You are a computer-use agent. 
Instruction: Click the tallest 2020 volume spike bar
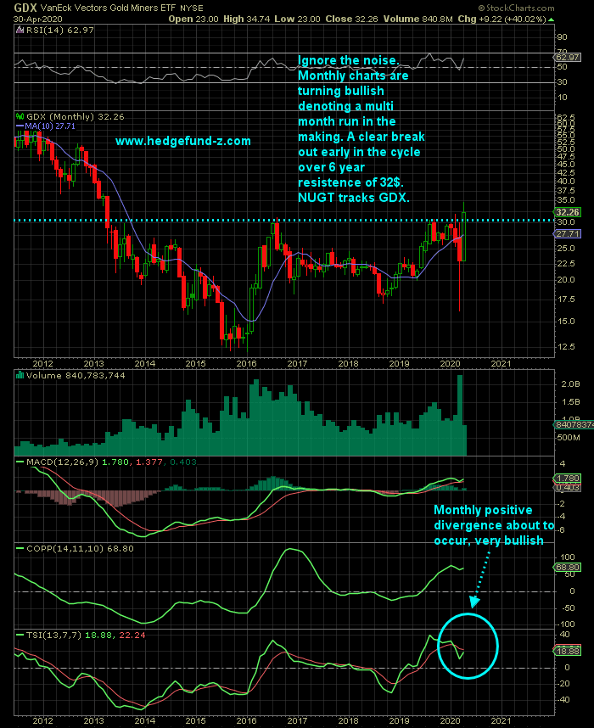click(460, 415)
